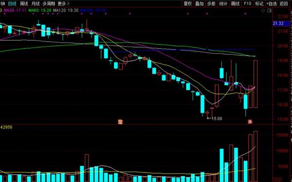Select the last tall red candlestick
Screen dimensions: 292x182
pyautogui.click(x=255, y=84)
